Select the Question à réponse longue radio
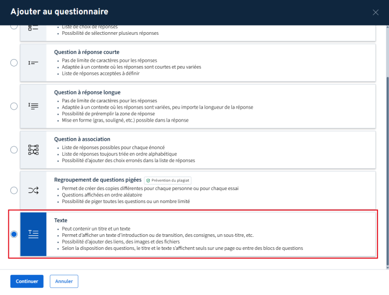The height and width of the screenshot is (295, 389). [x=14, y=106]
